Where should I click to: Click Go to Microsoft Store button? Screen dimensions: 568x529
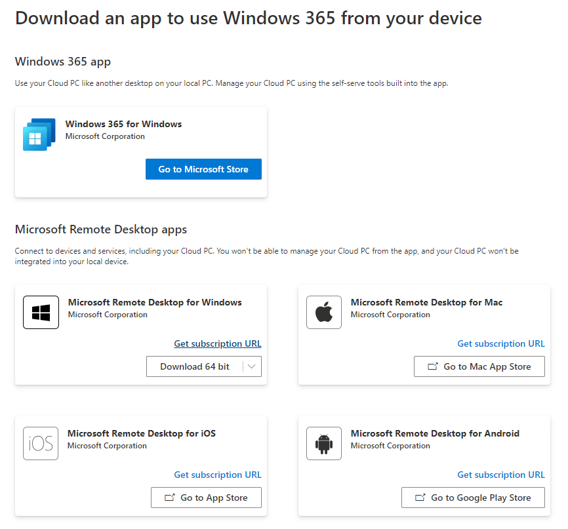click(203, 169)
